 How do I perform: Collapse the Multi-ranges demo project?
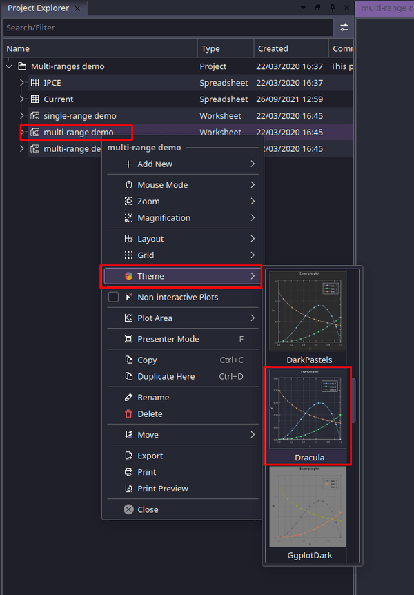pos(9,66)
